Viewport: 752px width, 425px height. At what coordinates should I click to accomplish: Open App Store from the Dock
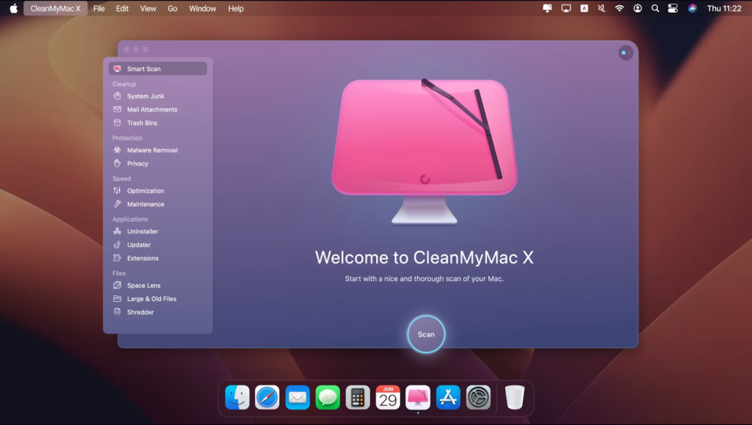pos(449,397)
